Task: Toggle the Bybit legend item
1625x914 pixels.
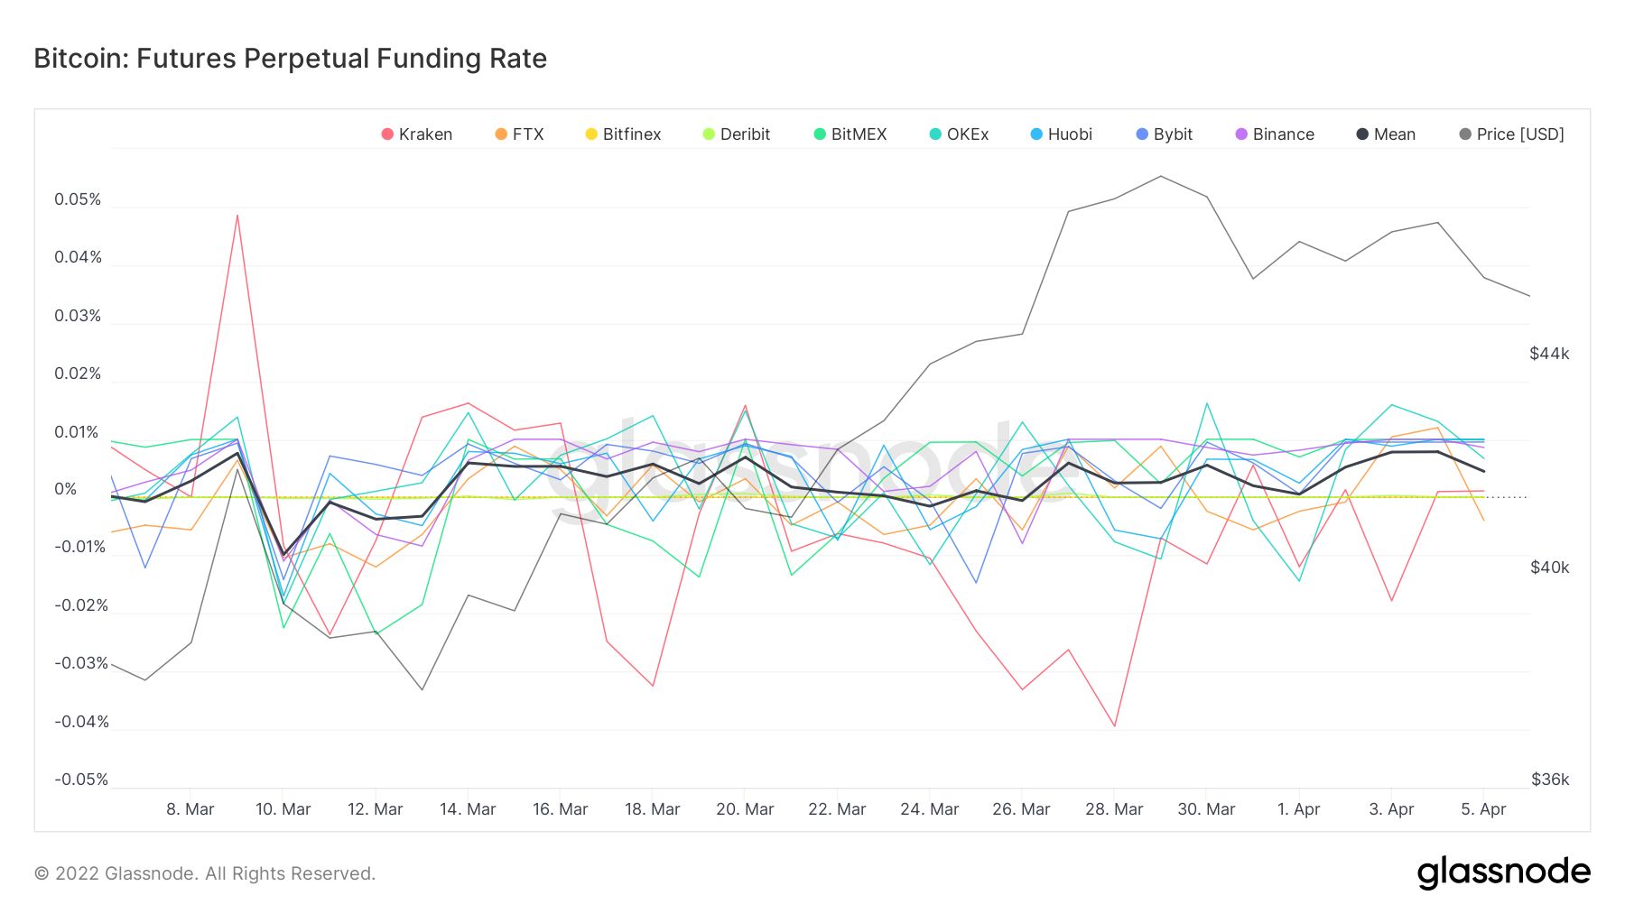Action: (1165, 134)
